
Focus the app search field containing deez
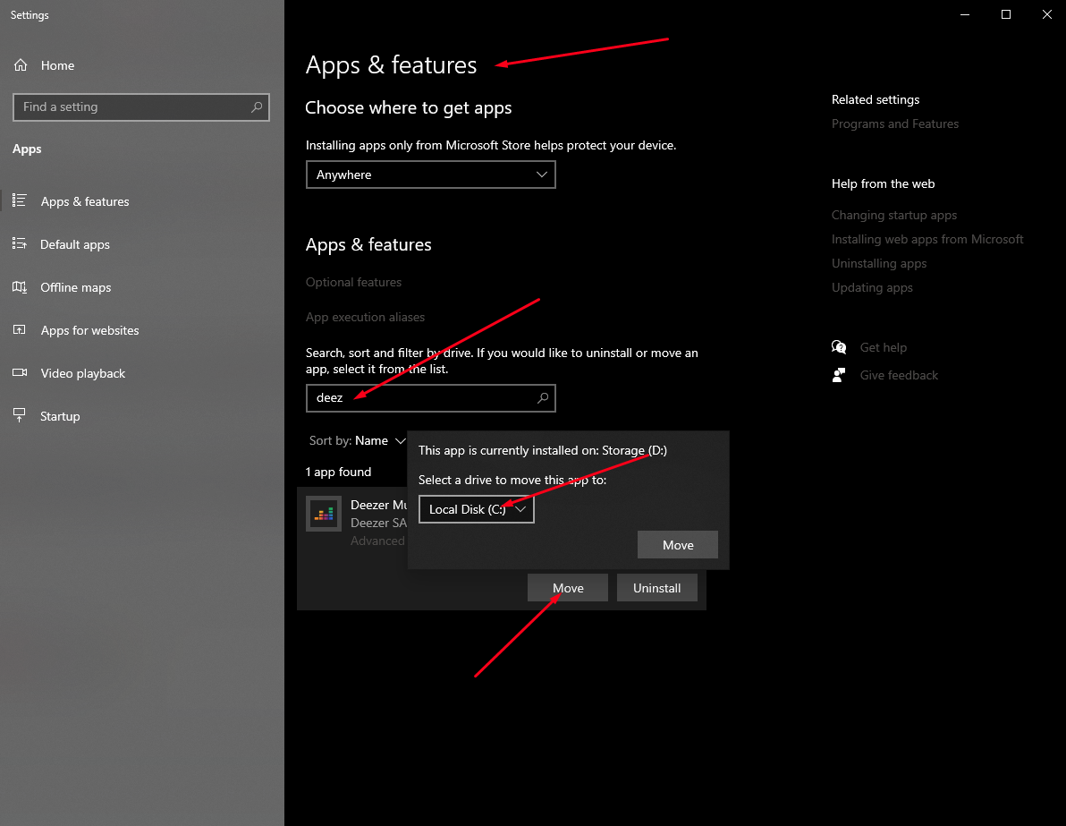430,398
